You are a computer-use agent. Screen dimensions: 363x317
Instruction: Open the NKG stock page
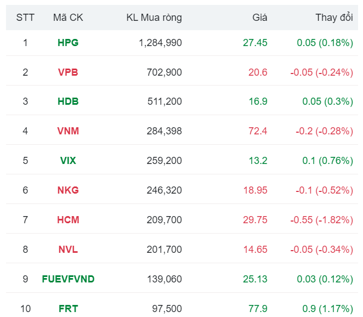[x=68, y=190]
